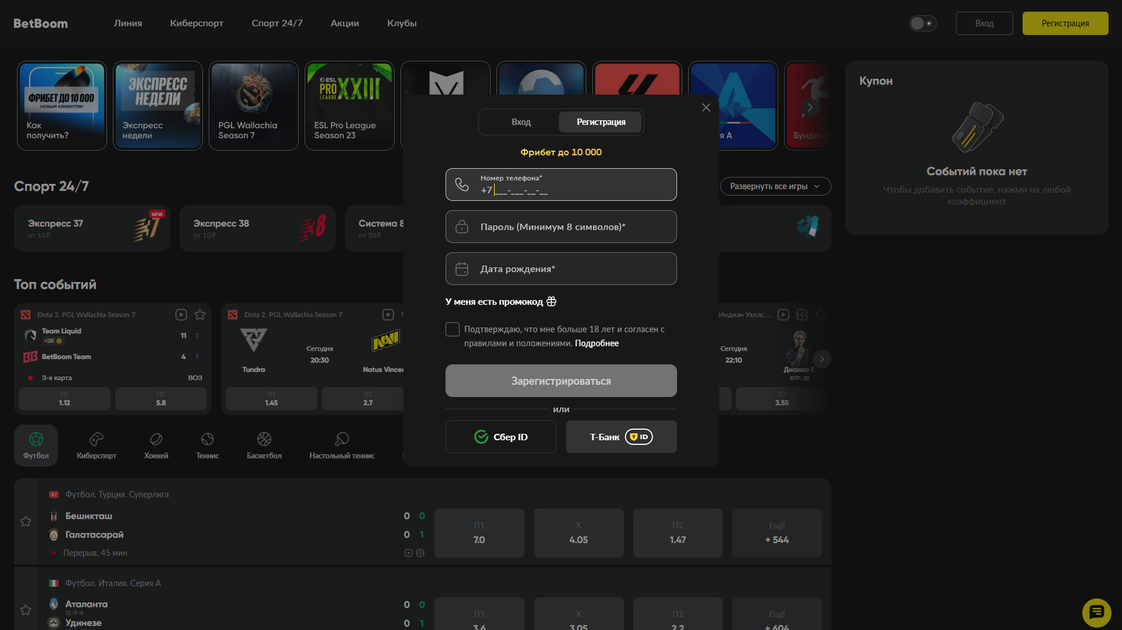Select П2 1.47 odds for Галатасарай

click(x=678, y=533)
